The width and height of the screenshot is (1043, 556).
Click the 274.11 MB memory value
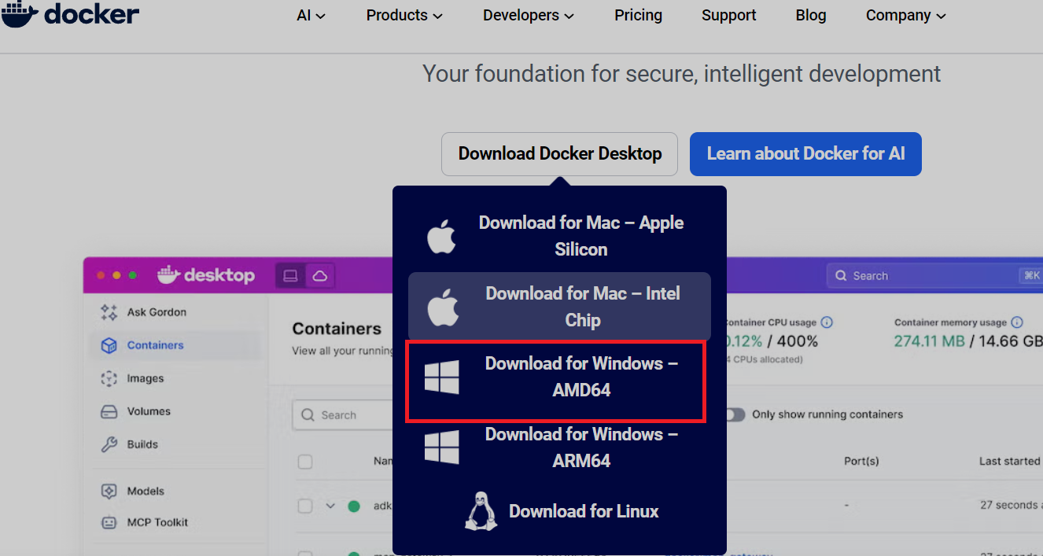click(930, 341)
